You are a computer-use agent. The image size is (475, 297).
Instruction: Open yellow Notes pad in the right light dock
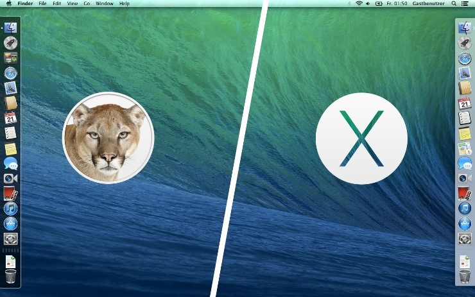[465, 133]
